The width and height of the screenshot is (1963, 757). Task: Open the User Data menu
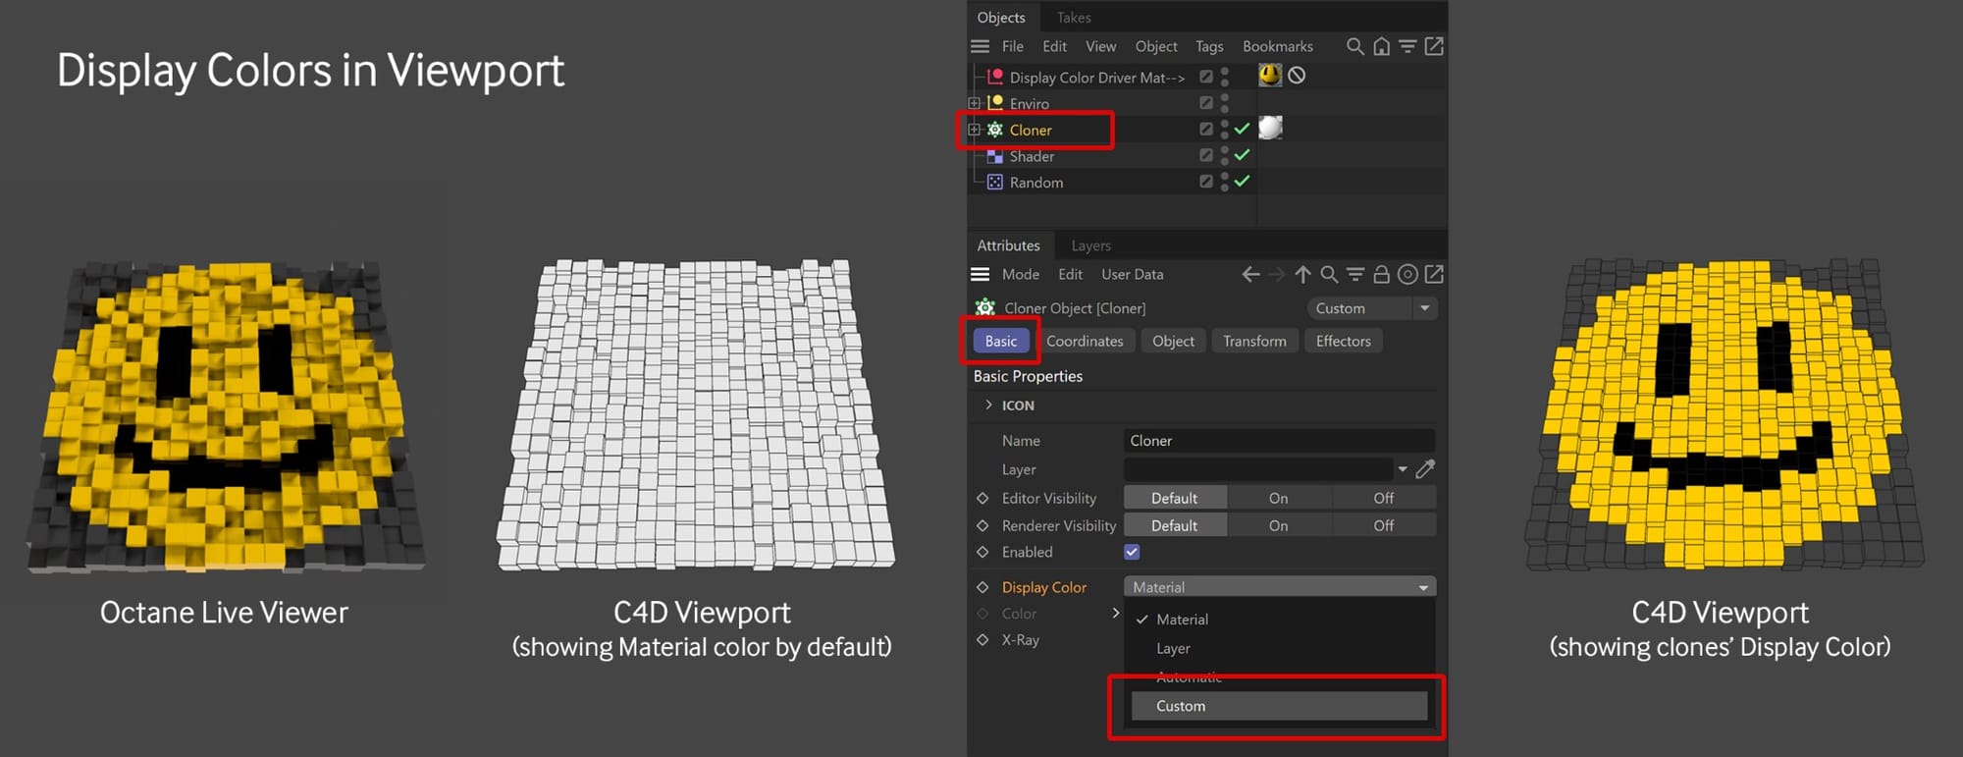tap(1132, 274)
